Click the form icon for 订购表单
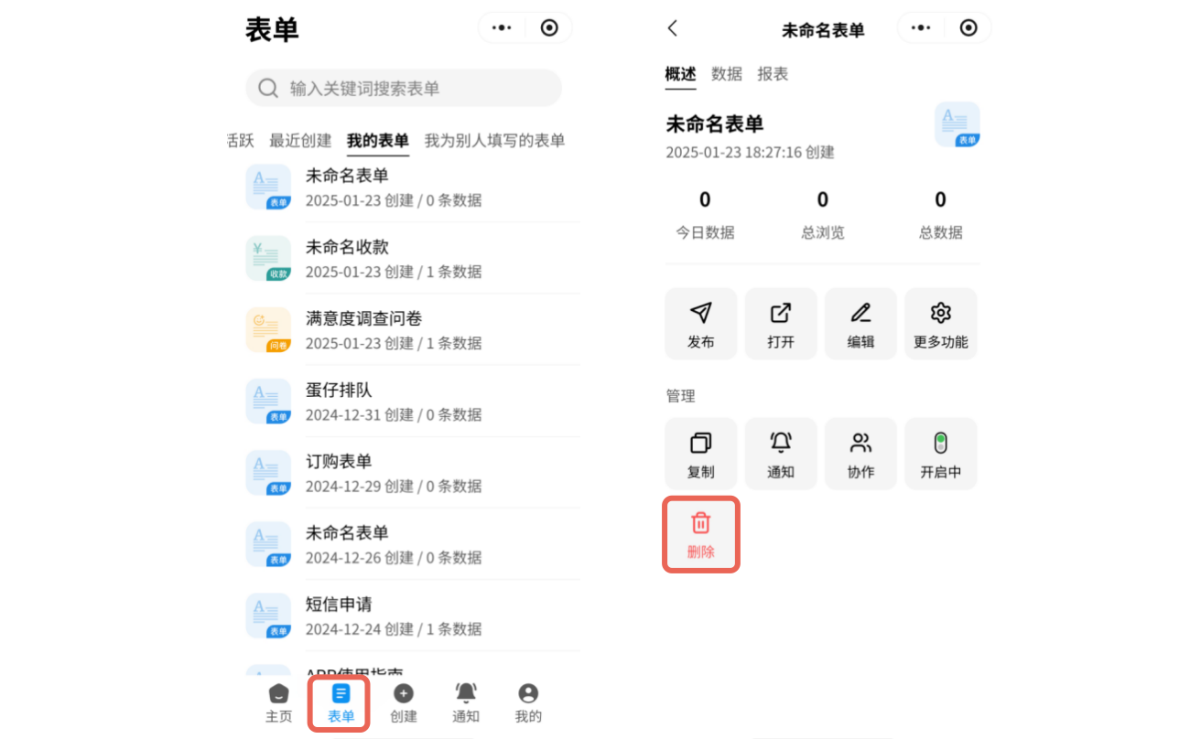Viewport: 1190px width, 739px height. (x=268, y=472)
